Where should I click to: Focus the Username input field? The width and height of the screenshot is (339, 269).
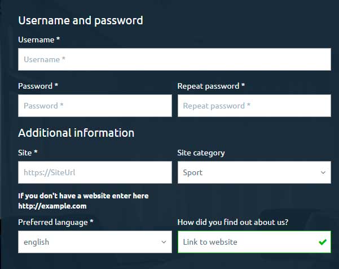tap(174, 59)
